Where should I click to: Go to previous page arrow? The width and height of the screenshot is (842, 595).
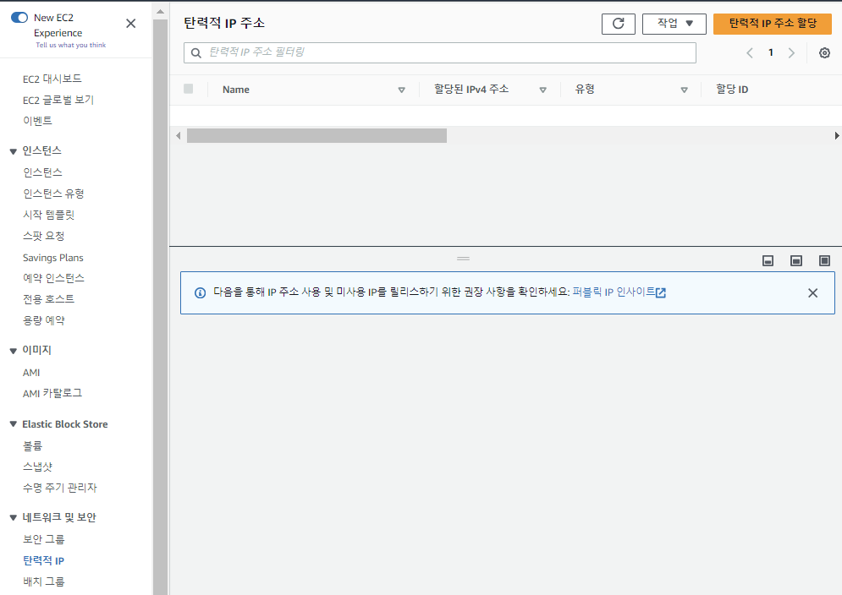[x=750, y=52]
